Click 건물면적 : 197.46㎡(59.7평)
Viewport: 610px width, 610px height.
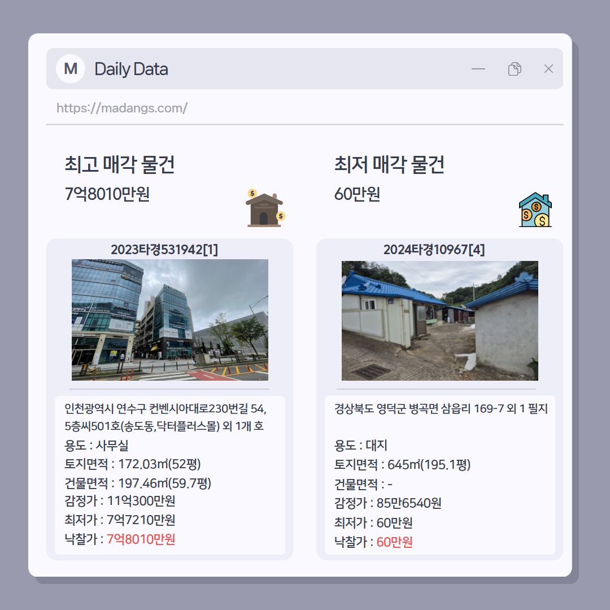point(138,483)
